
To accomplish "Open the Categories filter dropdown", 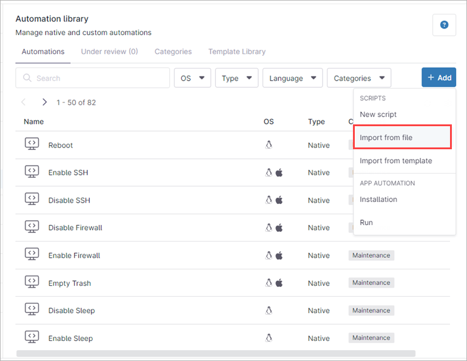I will point(359,78).
